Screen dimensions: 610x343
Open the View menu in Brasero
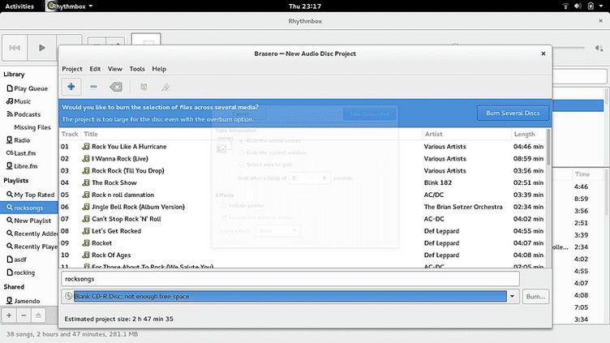(114, 69)
